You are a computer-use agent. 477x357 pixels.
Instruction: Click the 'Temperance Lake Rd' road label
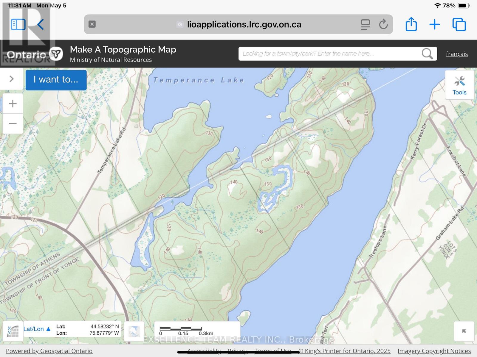[x=112, y=150]
